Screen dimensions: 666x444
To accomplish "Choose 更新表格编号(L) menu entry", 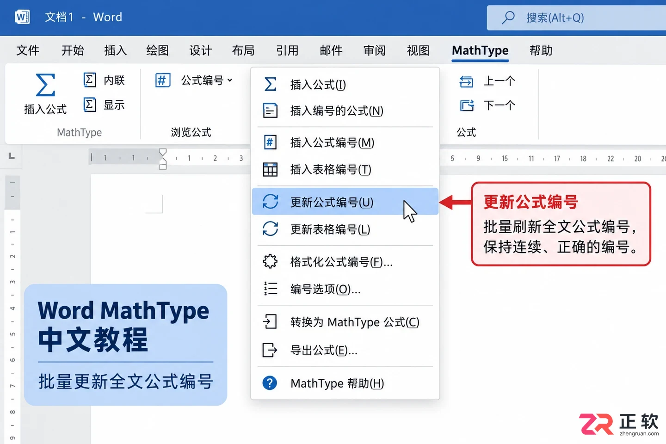I will pyautogui.click(x=345, y=229).
